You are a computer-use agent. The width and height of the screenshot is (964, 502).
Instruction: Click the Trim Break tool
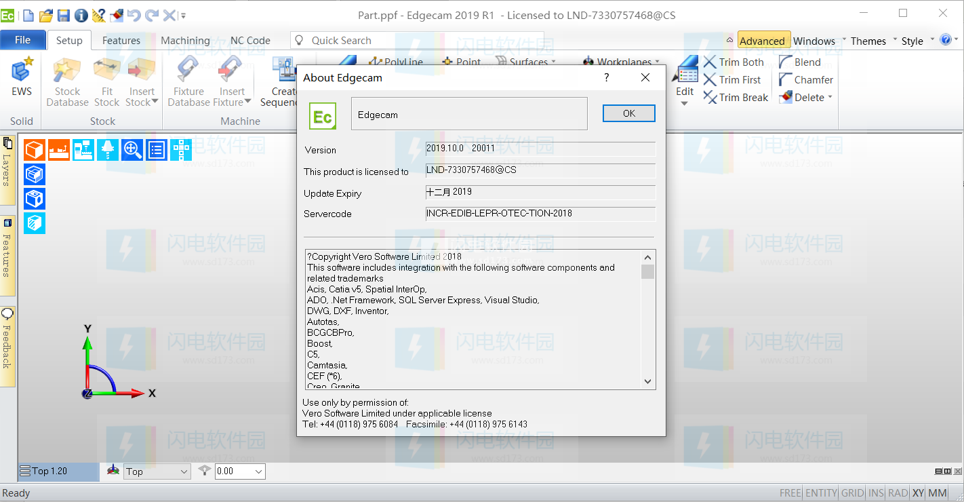(x=736, y=97)
